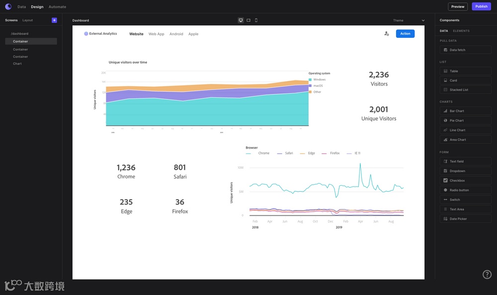Screen dimensions: 497x295
Task: Click the Windows legend color swatch
Action: point(310,79)
